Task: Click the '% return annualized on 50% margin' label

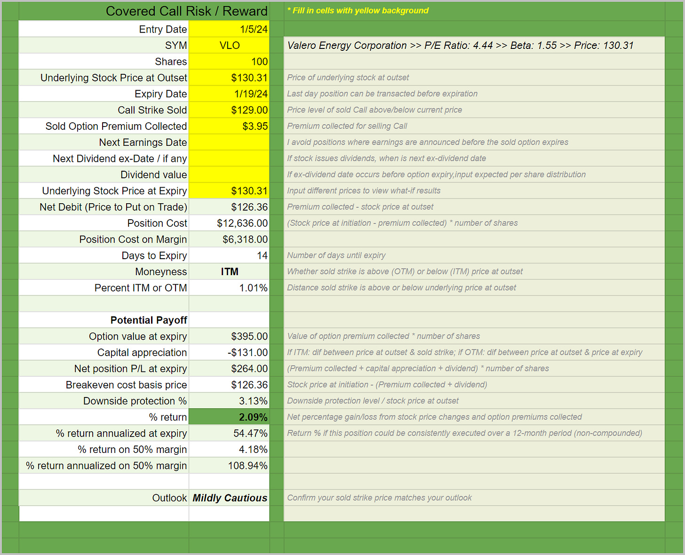Action: 106,466
